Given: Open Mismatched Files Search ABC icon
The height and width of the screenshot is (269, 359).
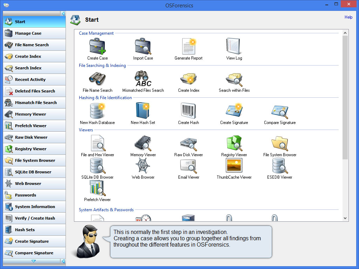Looking at the screenshot, I should (143, 78).
